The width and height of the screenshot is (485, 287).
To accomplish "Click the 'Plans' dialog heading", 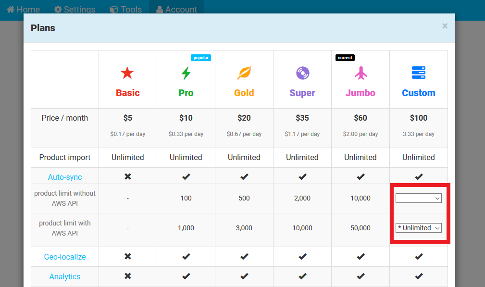I will [x=43, y=28].
